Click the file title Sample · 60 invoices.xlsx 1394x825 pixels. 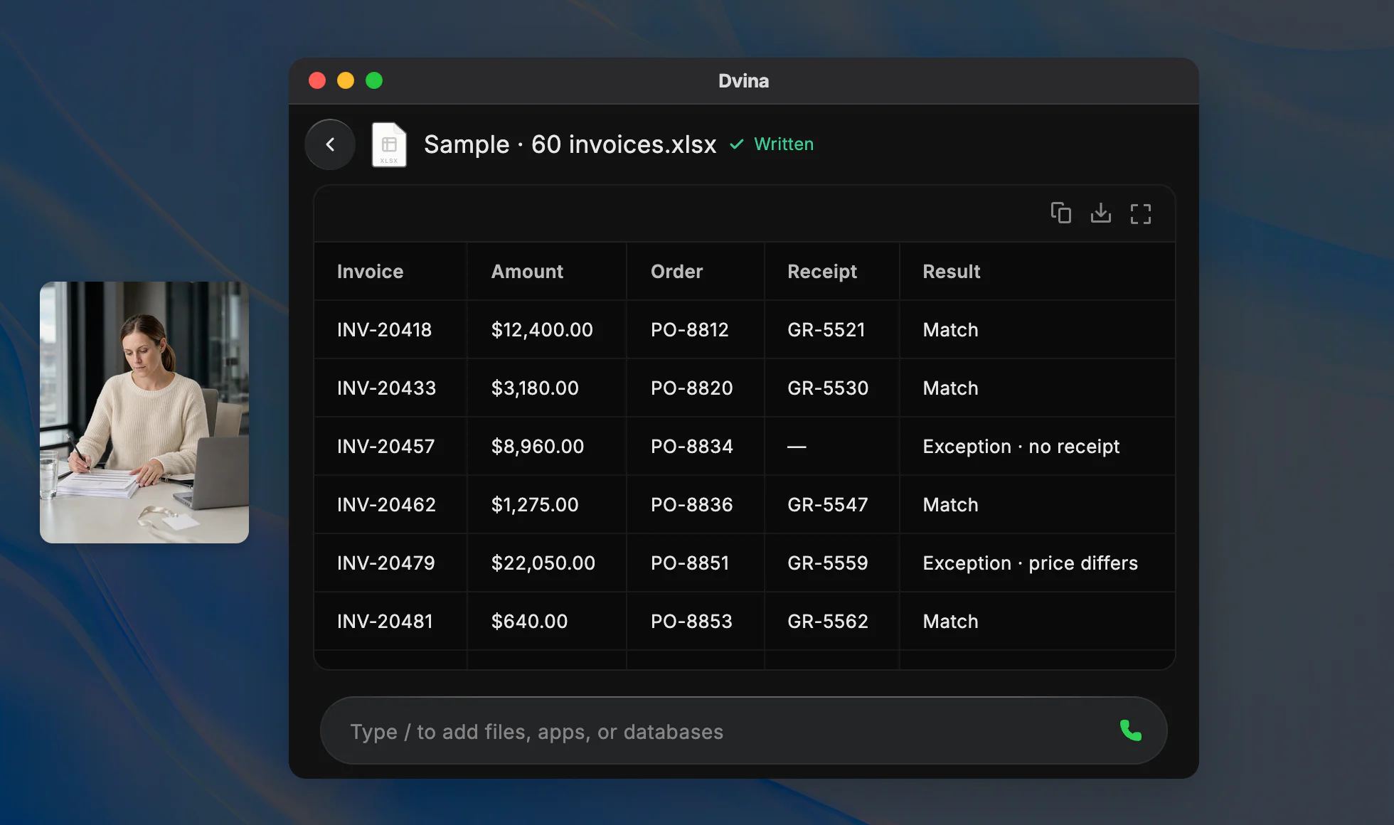pos(570,144)
